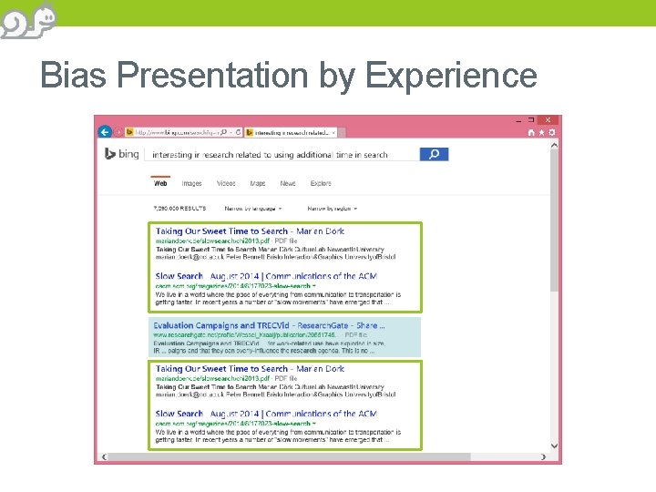The height and width of the screenshot is (492, 656).
Task: Expand dropdown arrow beside first cacm.acm.org URL
Action: [313, 286]
